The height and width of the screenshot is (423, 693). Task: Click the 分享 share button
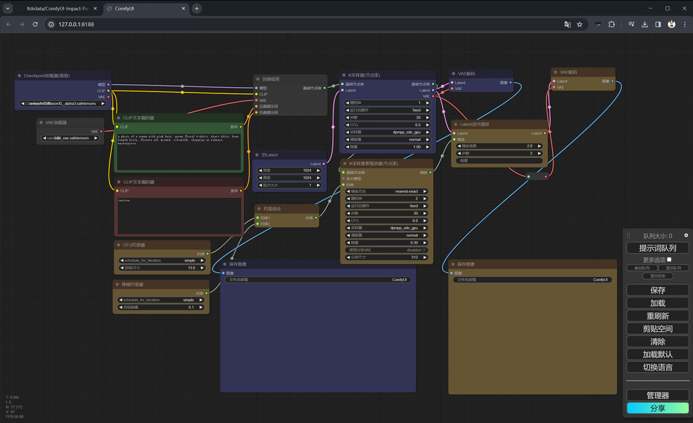(657, 408)
